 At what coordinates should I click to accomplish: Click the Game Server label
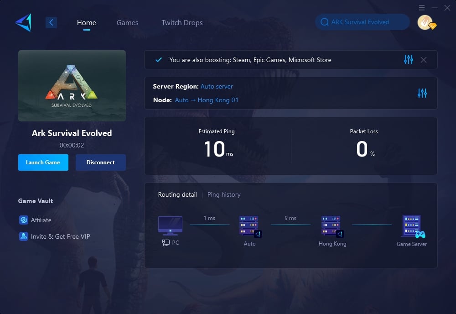(411, 244)
